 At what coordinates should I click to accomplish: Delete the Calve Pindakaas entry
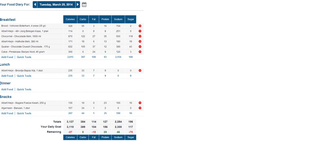pos(140,52)
